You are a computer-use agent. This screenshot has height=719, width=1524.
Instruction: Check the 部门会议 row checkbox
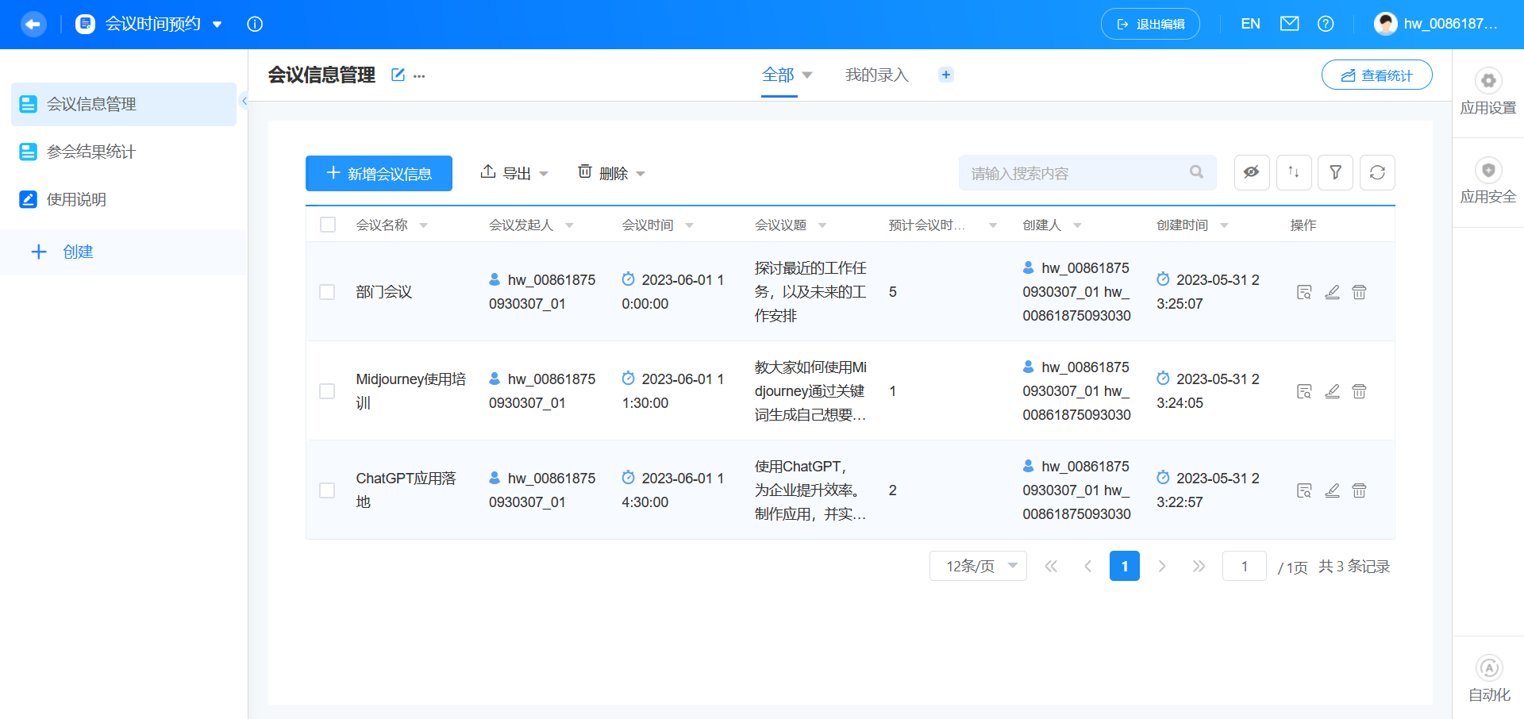(x=327, y=292)
